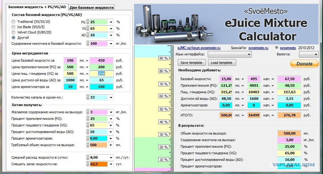Click output liquid volume result 500,00
Screen dimensions: 323x174
(x=289, y=133)
